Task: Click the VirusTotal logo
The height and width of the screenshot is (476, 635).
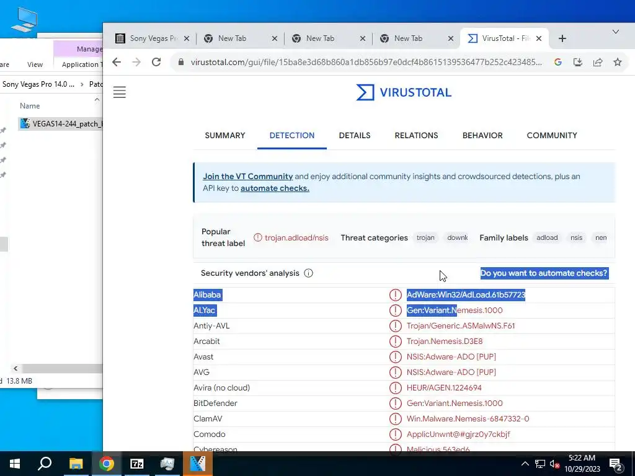Action: (x=404, y=92)
